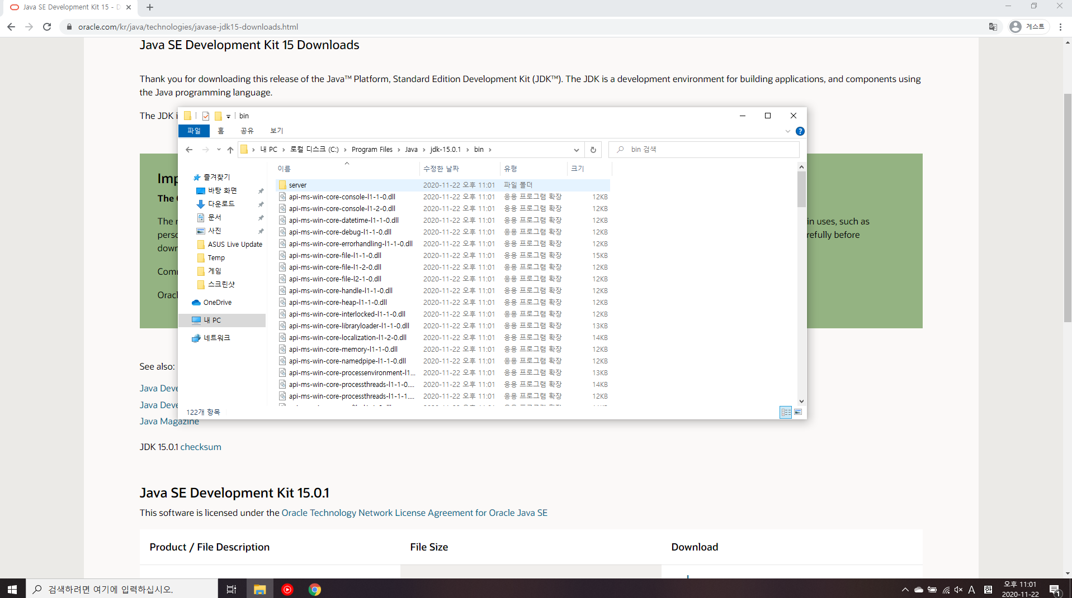Go up one folder level in Explorer
Image resolution: width=1072 pixels, height=598 pixels.
point(230,150)
